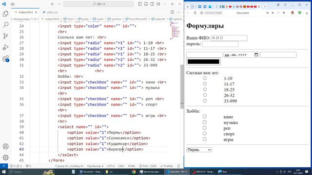The width and height of the screenshot is (312, 175).
Task: Open the Пермь city dropdown
Action: click(x=199, y=150)
